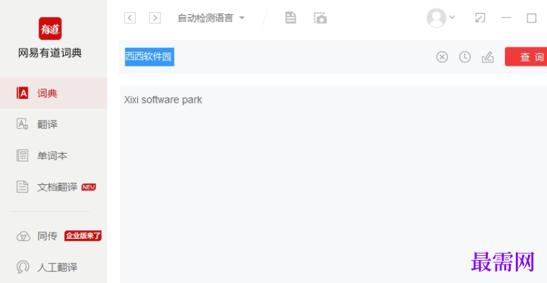The image size is (547, 283).
Task: Click the document icon in the top toolbar
Action: point(290,18)
